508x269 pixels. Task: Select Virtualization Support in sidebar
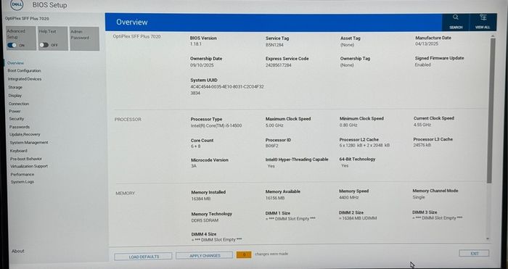29,166
